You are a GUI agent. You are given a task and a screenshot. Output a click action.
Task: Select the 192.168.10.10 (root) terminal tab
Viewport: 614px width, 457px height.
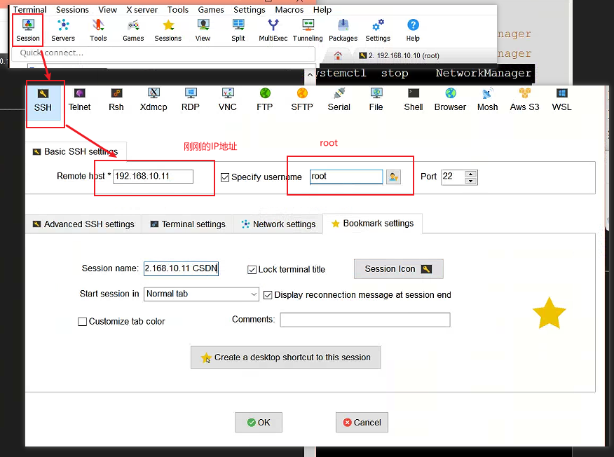[399, 55]
